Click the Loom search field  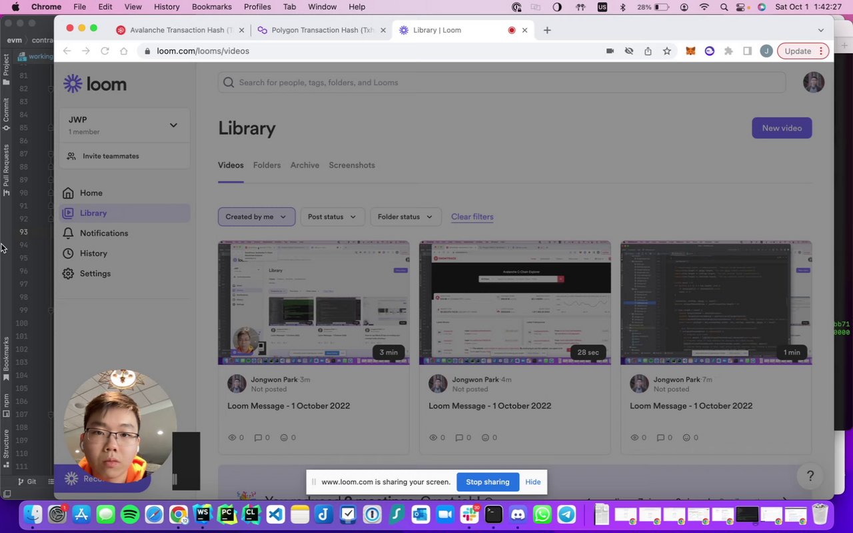pyautogui.click(x=502, y=82)
